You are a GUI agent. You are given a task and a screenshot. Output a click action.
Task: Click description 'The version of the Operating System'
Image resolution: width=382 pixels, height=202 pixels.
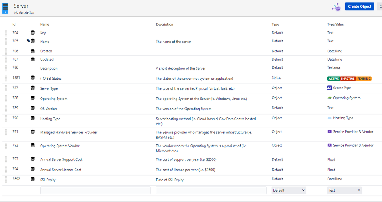tap(184, 109)
